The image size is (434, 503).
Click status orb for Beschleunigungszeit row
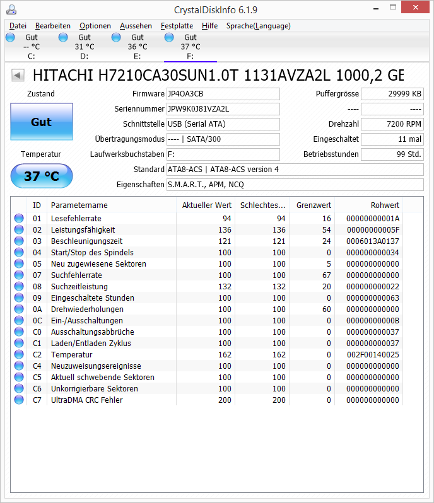19,241
